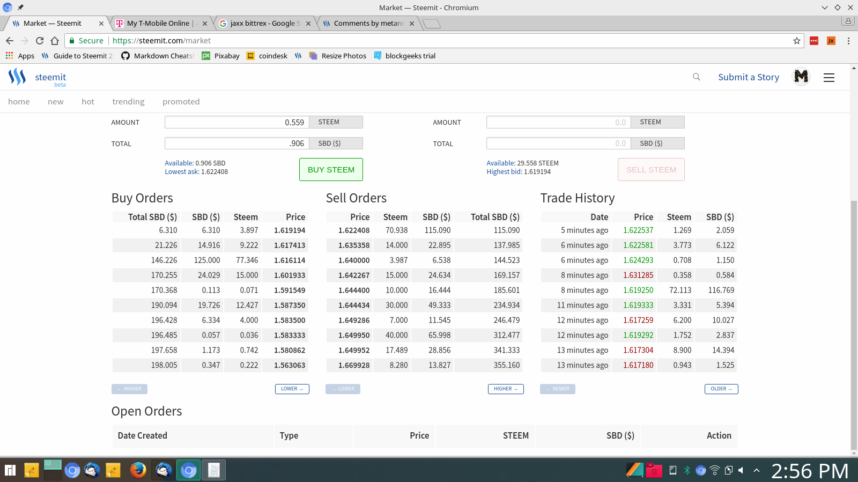Show HIGHER sell orders
Viewport: 858px width, 482px height.
506,389
